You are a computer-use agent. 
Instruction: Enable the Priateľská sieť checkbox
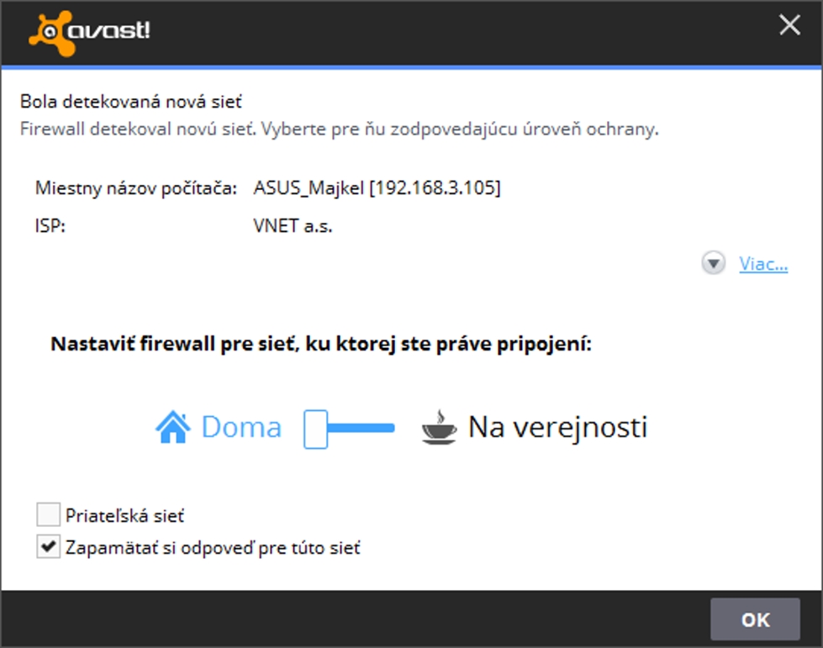click(48, 514)
